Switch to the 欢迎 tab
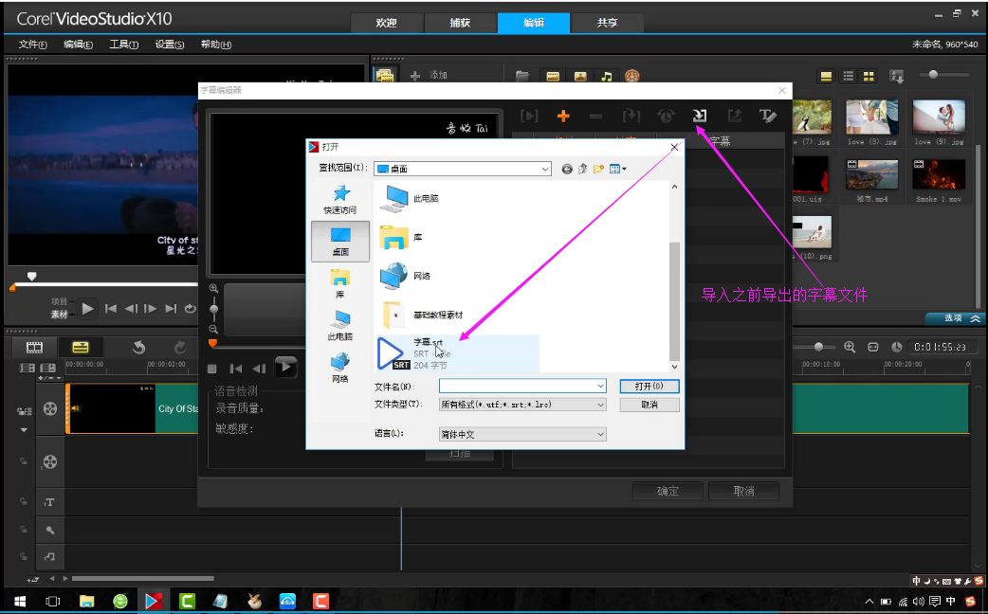988x614 pixels. tap(386, 23)
